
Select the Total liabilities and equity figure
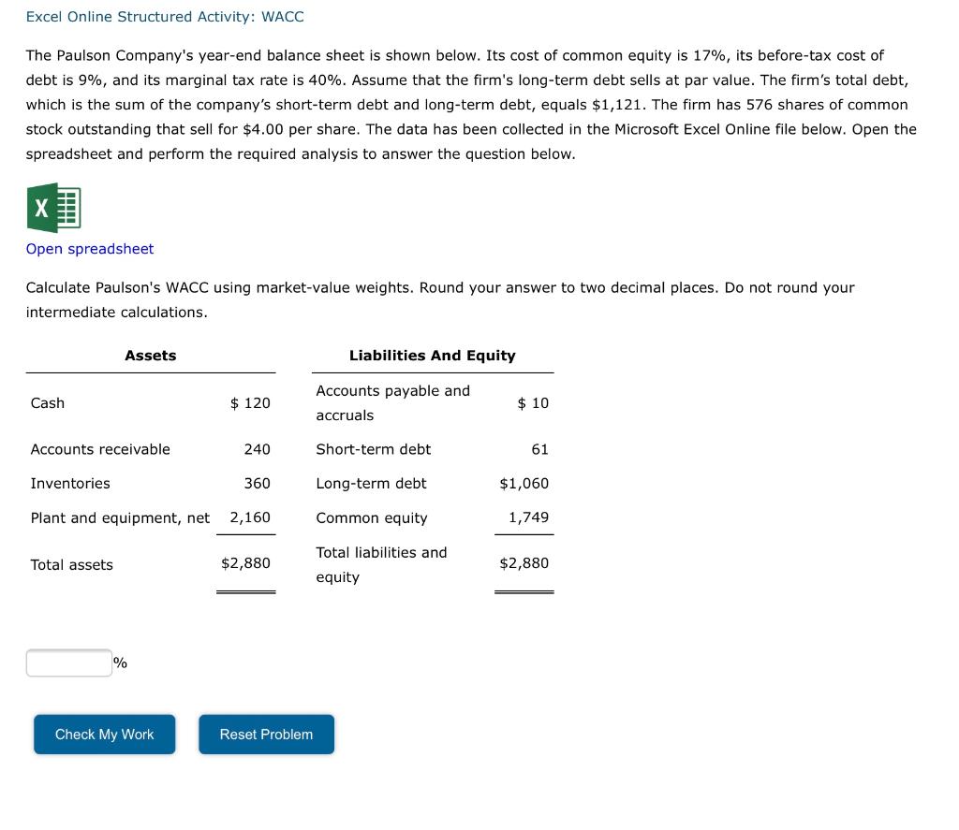click(x=524, y=563)
